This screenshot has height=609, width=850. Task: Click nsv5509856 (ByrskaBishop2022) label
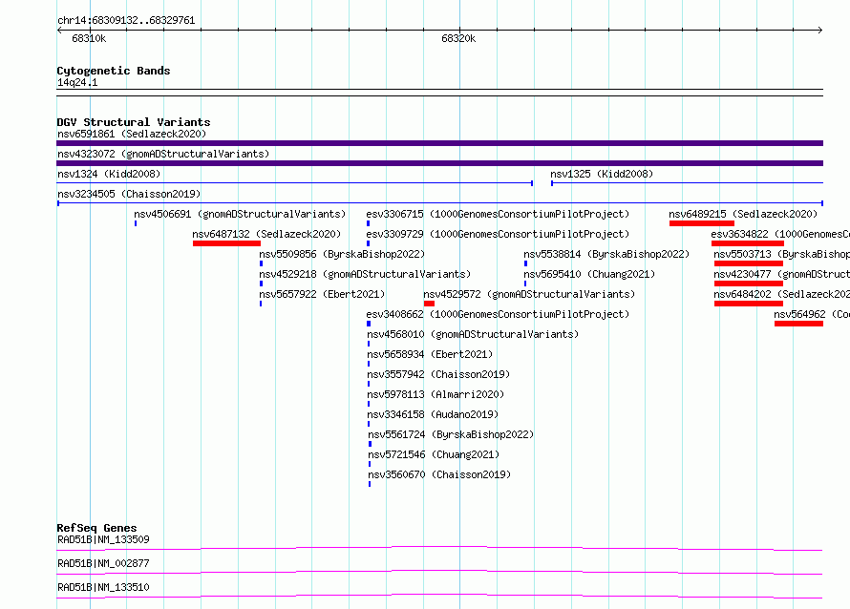(342, 254)
